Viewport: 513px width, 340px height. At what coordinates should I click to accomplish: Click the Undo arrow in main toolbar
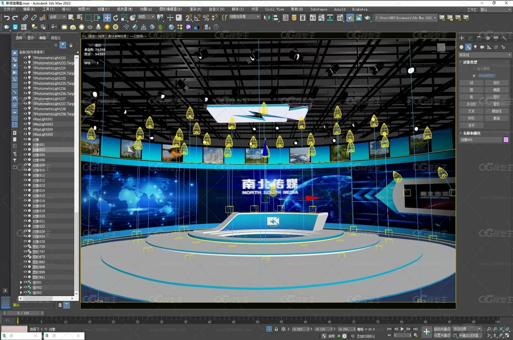pos(6,18)
